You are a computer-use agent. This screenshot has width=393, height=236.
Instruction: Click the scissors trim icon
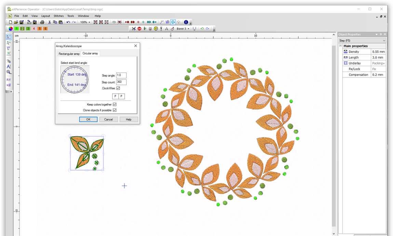(134, 29)
